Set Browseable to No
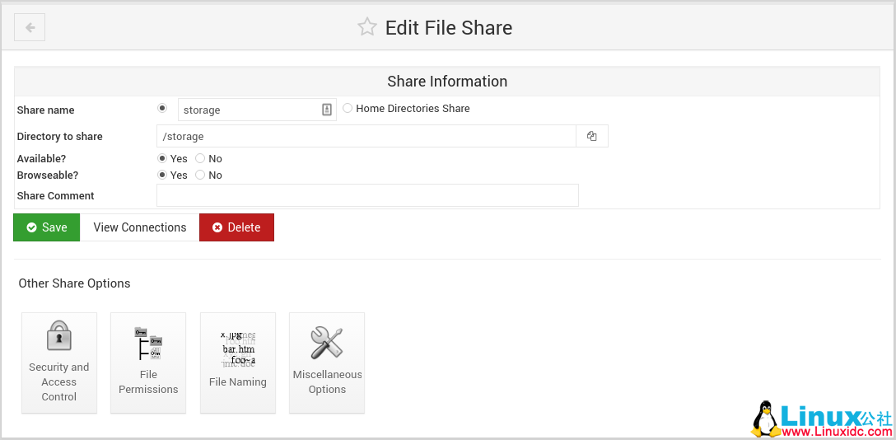Viewport: 896px width, 440px height. pos(200,175)
